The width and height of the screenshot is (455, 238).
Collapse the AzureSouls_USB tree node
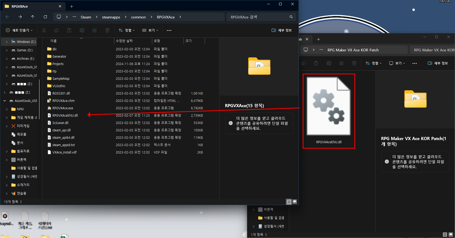(4, 101)
